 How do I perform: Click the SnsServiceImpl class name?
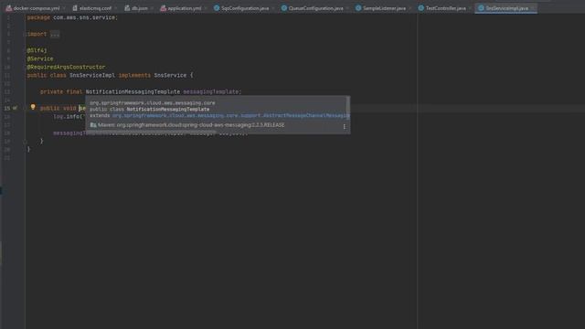[x=92, y=75]
